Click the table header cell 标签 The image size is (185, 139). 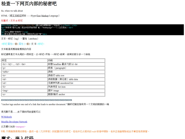point(24,60)
